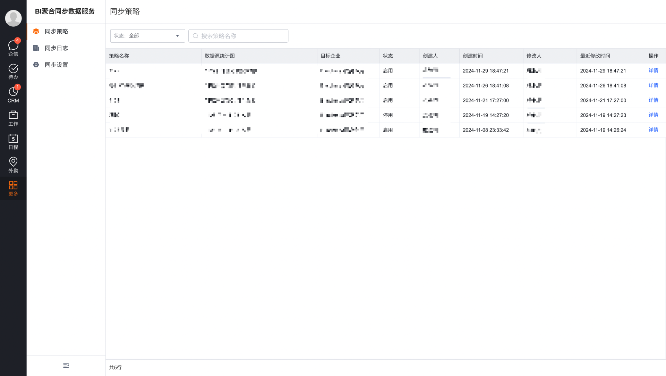This screenshot has width=666, height=376.
Task: Open 详情 for 2024-11-29 18:47:21 row
Action: tap(653, 70)
